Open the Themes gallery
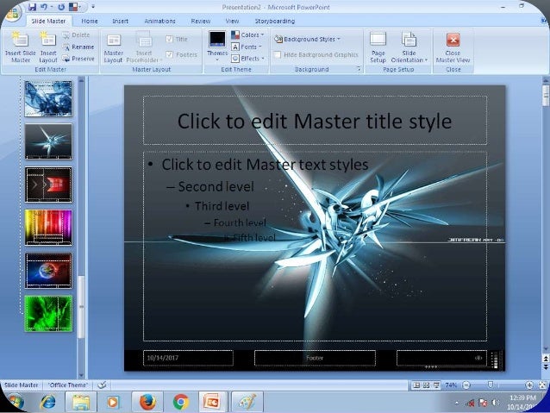Image resolution: width=550 pixels, height=413 pixels. click(x=217, y=46)
